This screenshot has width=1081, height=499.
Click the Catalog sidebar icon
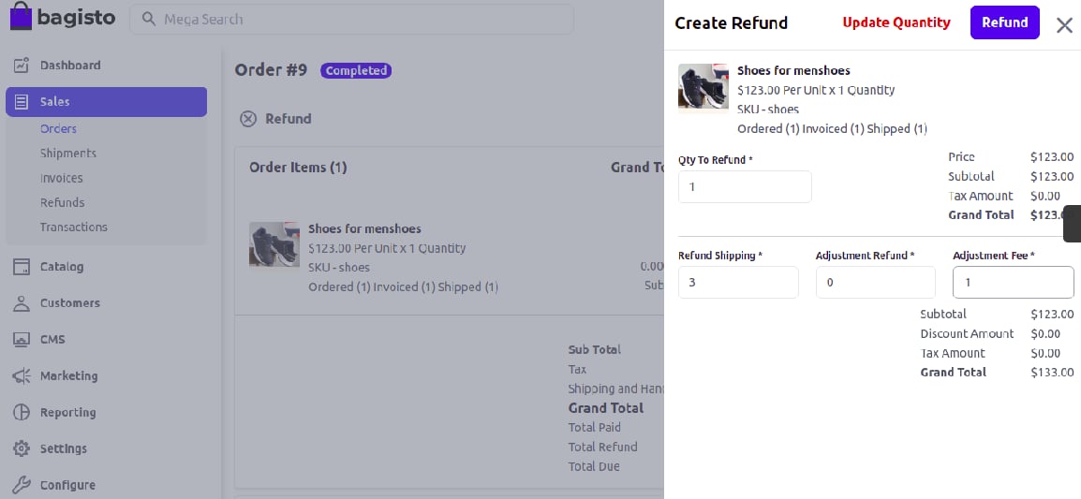pyautogui.click(x=22, y=267)
